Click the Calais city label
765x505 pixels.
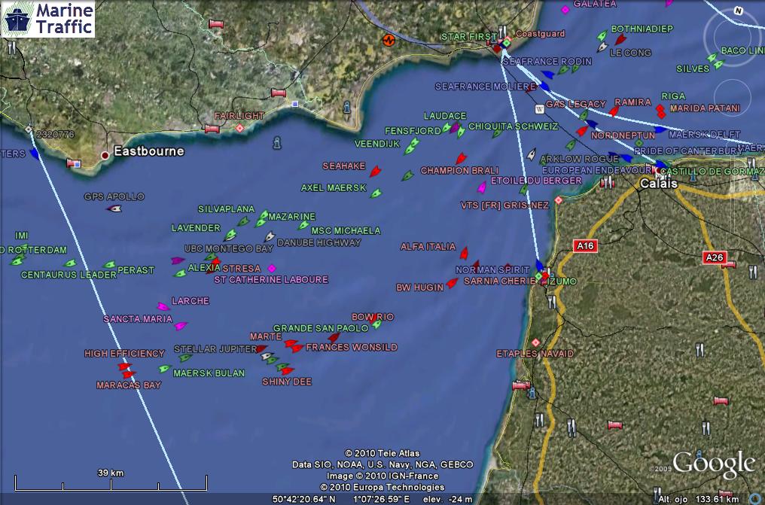pyautogui.click(x=659, y=184)
